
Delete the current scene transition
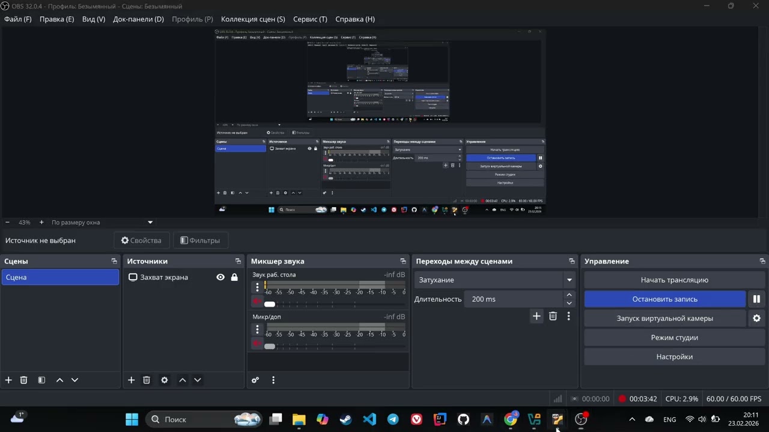(553, 316)
